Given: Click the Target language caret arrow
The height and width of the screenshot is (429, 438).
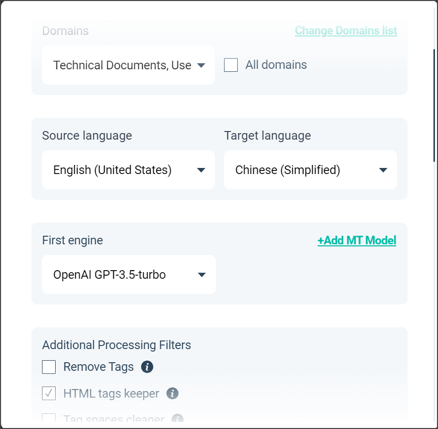Looking at the screenshot, I should tap(383, 170).
